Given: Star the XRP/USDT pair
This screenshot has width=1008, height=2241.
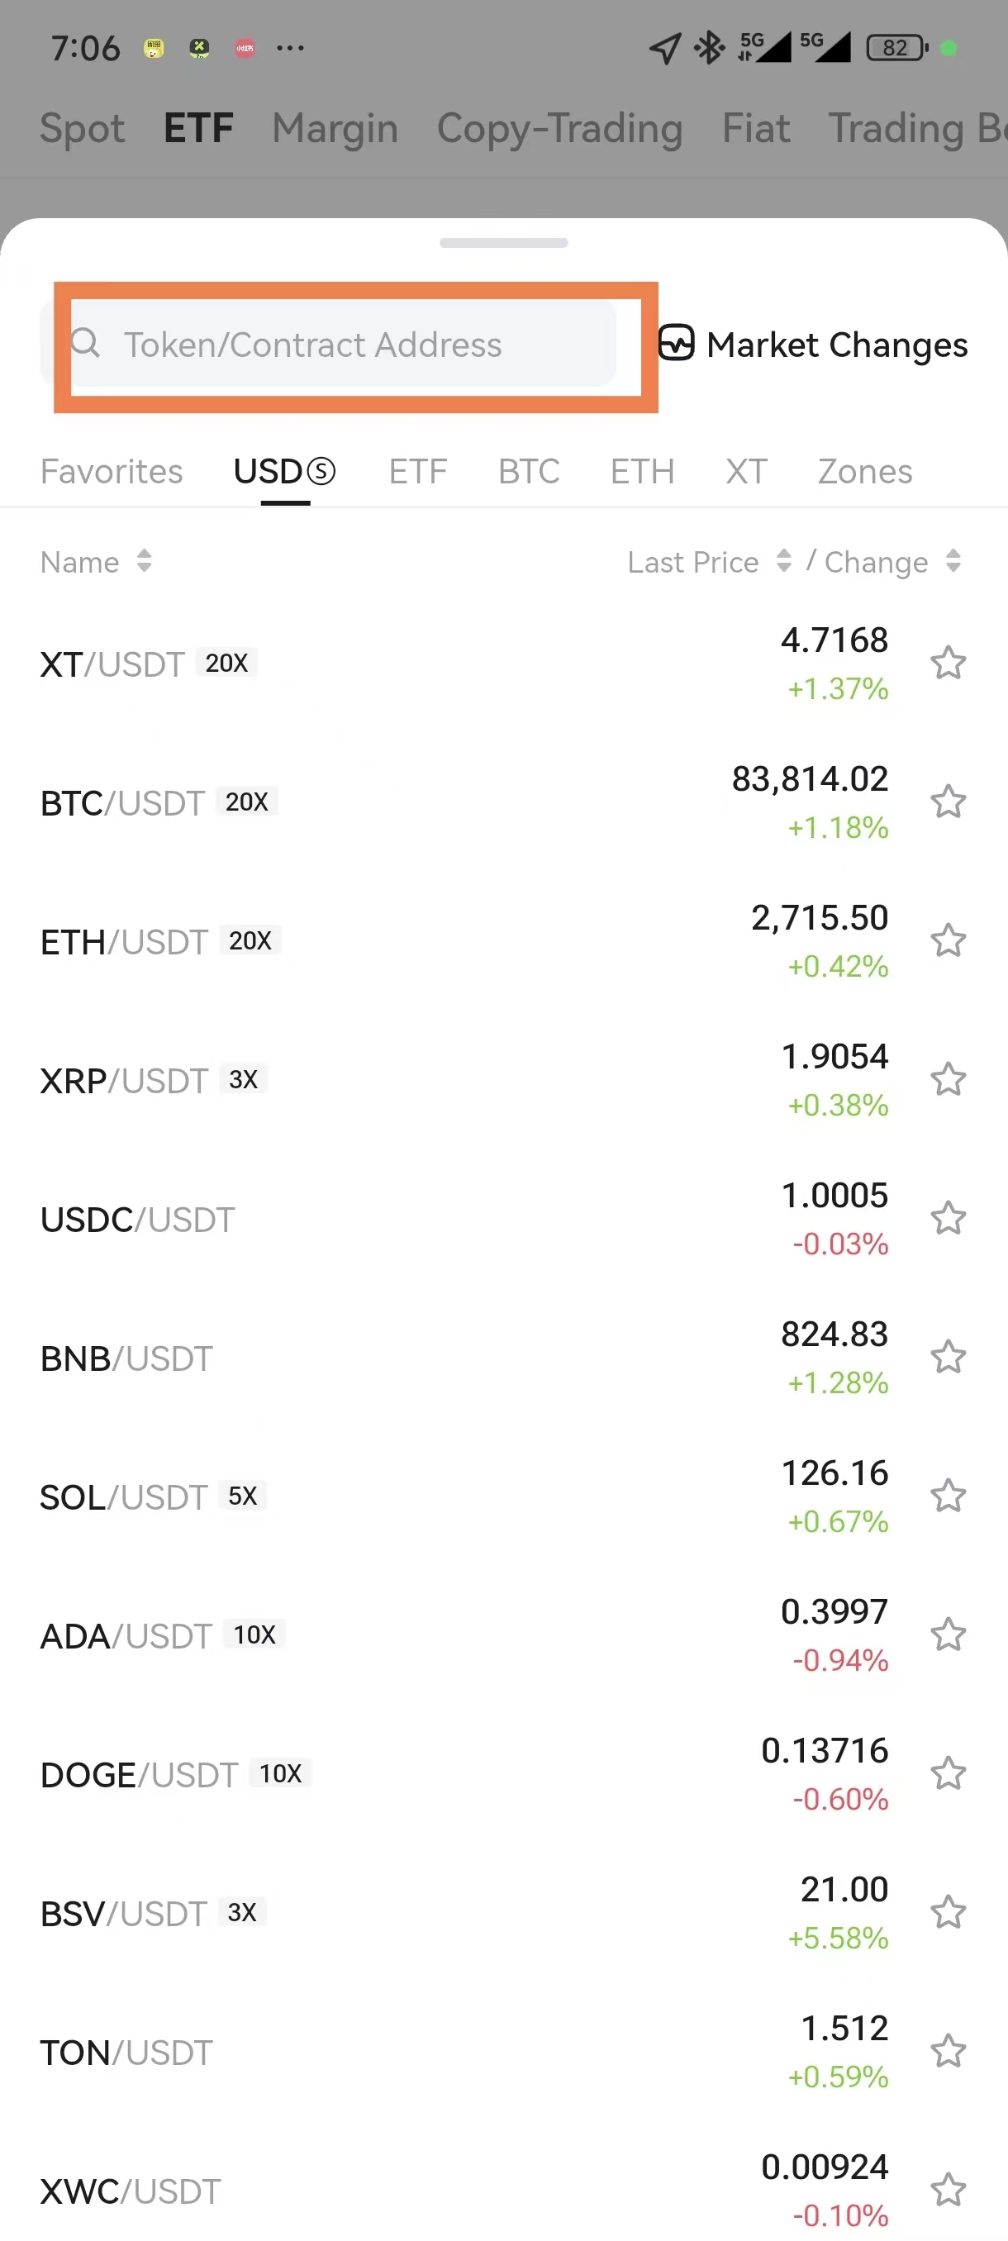Looking at the screenshot, I should 948,1080.
